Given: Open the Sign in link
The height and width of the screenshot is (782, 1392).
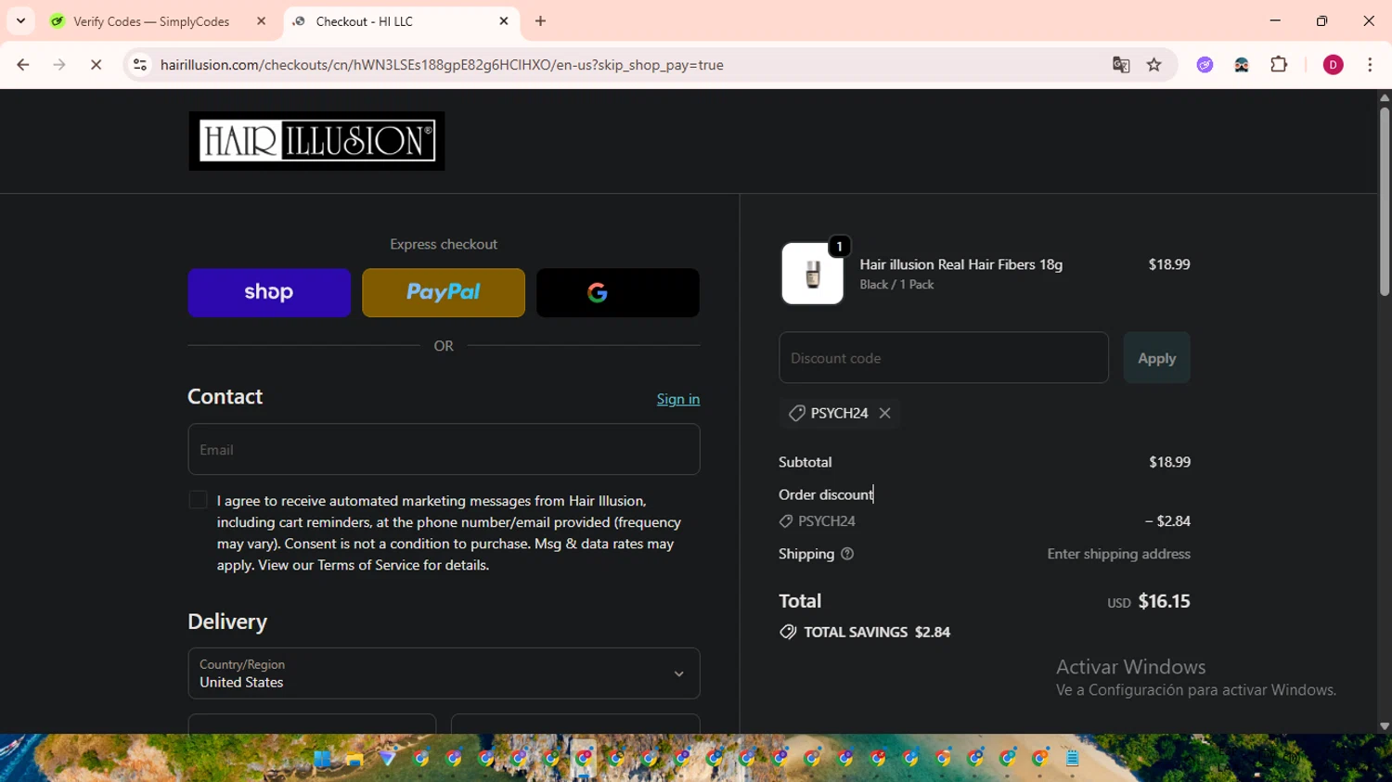Looking at the screenshot, I should pos(678,399).
